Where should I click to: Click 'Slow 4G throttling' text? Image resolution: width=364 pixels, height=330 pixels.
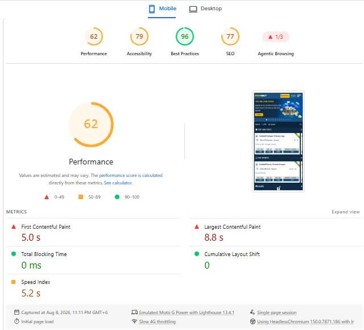[157, 321]
